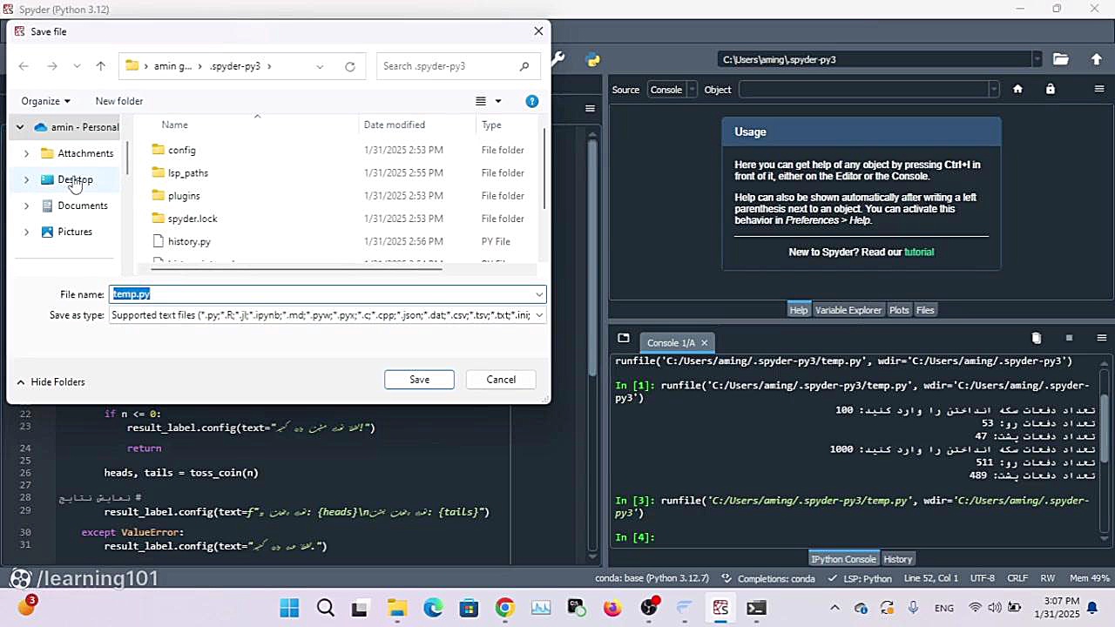Screen dimensions: 1115x627
Task: Open the IPython console options menu
Action: pos(1102,338)
